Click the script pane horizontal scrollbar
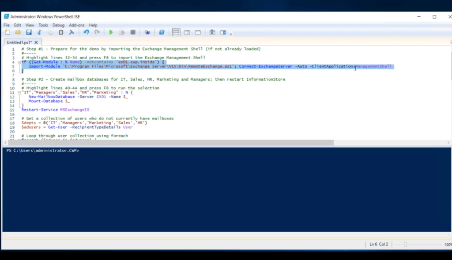Image resolution: width=452 pixels, height=260 pixels. tap(221, 143)
